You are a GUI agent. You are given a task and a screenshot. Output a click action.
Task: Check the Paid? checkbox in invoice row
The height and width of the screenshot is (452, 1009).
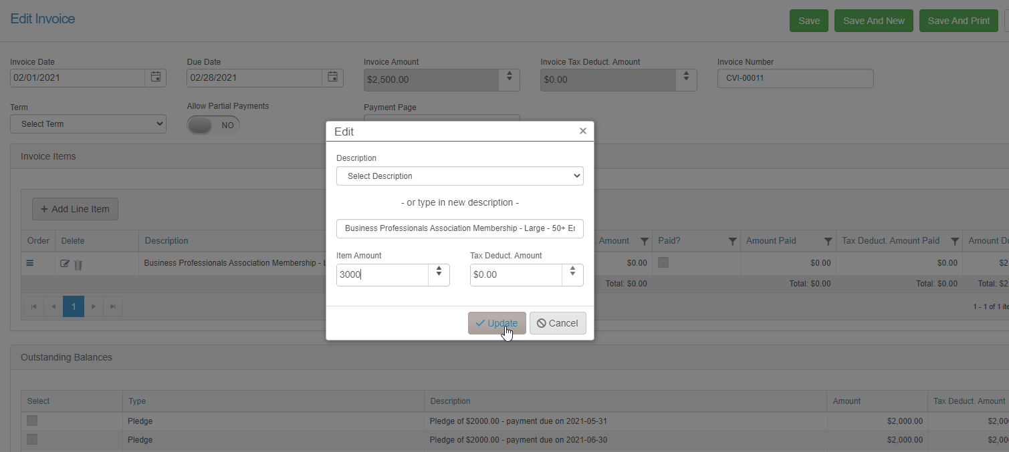click(663, 263)
